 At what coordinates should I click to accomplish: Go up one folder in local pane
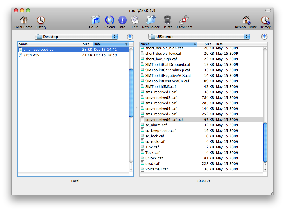coord(130,37)
